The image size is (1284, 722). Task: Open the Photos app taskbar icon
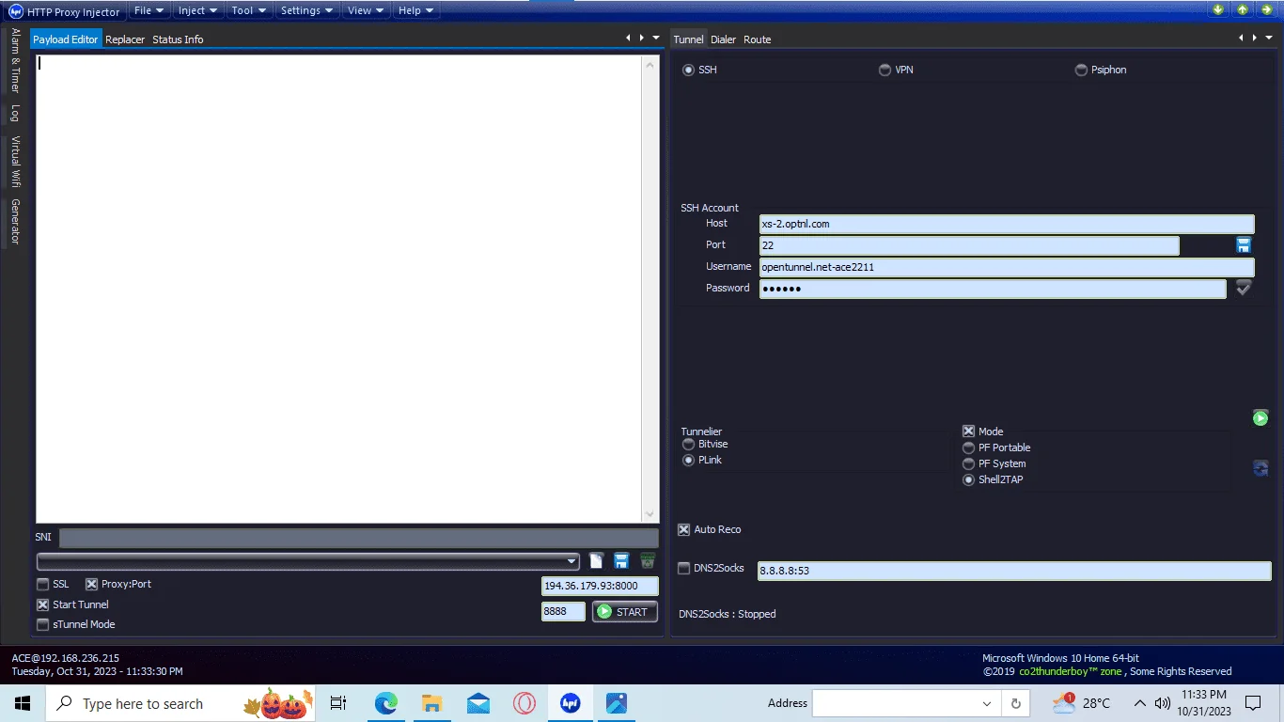(617, 703)
